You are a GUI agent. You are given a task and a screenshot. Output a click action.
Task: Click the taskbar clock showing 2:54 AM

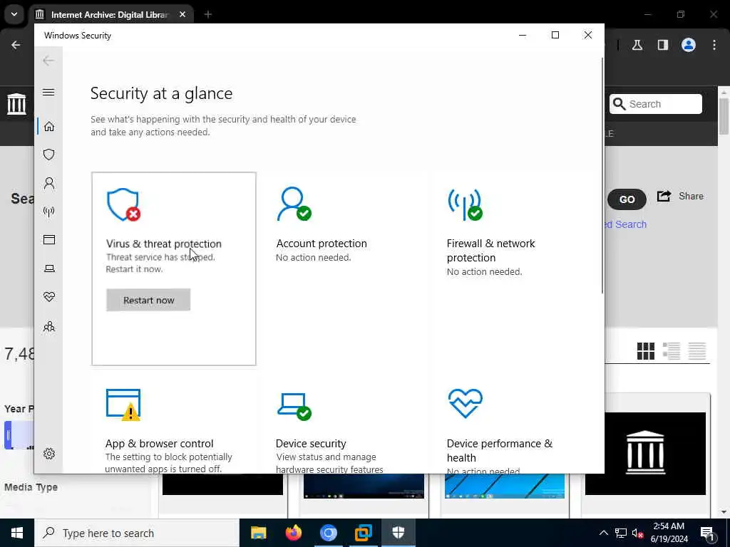point(669,533)
